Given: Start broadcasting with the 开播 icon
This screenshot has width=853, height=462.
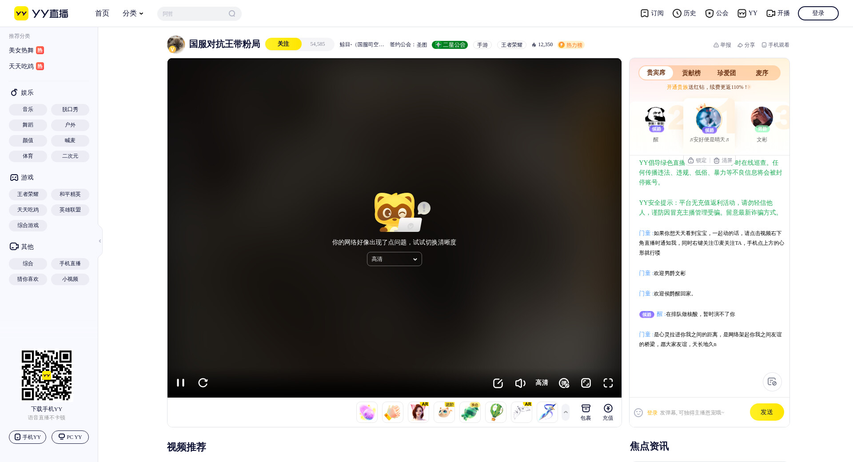Looking at the screenshot, I should (x=778, y=13).
